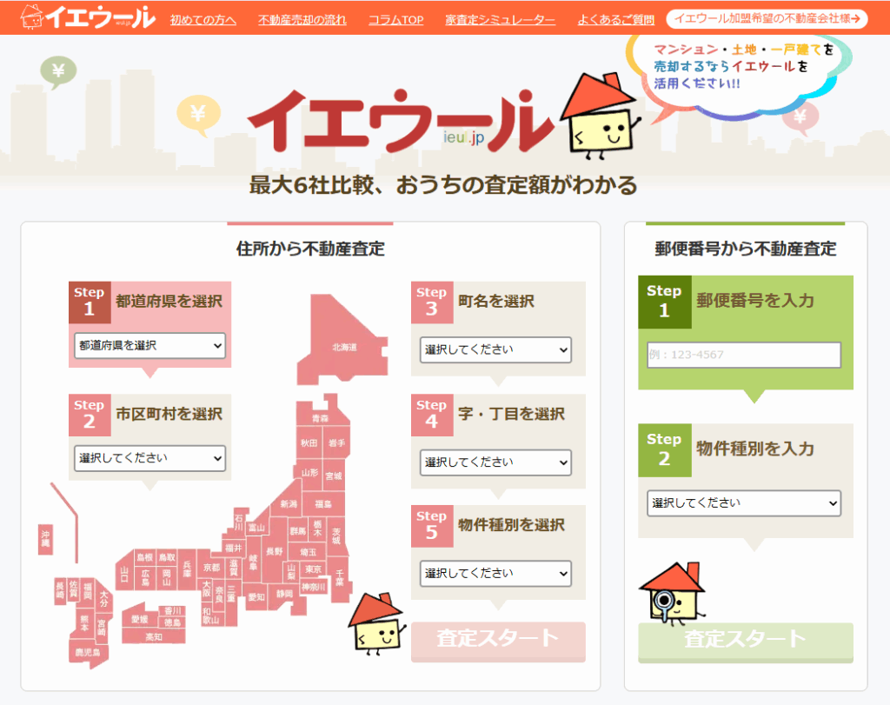Open the コラムTOP navigation link
Image resolution: width=890 pixels, height=705 pixels.
396,20
